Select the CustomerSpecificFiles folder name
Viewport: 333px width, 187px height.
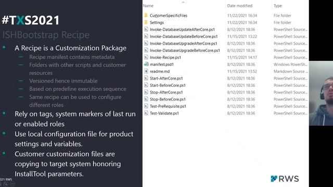(x=169, y=16)
